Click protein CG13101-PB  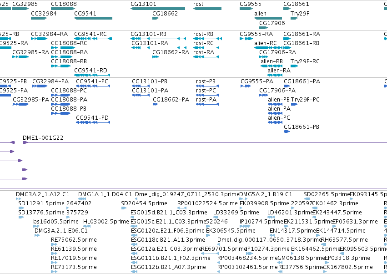coord(150,81)
